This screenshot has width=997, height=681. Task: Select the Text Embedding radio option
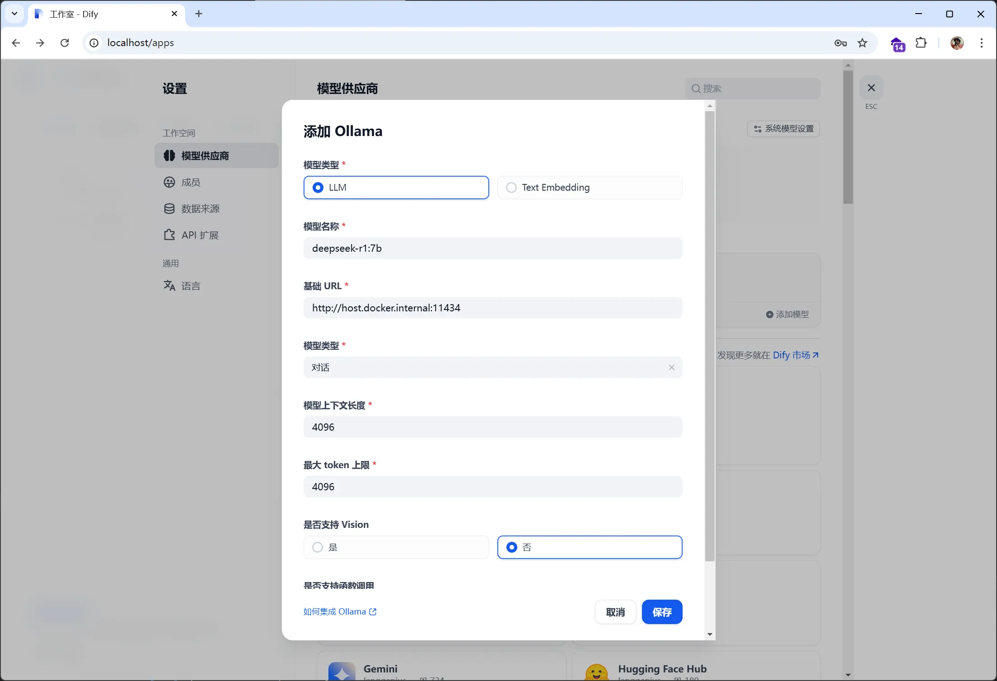coord(590,188)
